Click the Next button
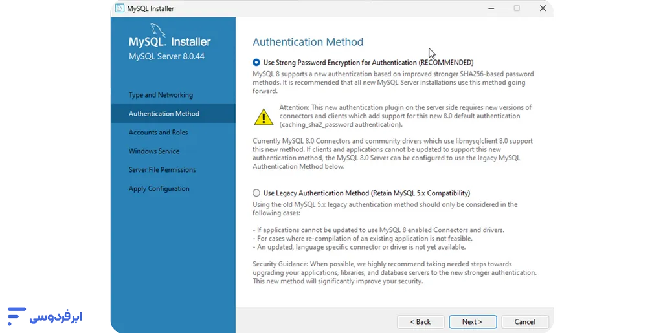 [x=473, y=321]
